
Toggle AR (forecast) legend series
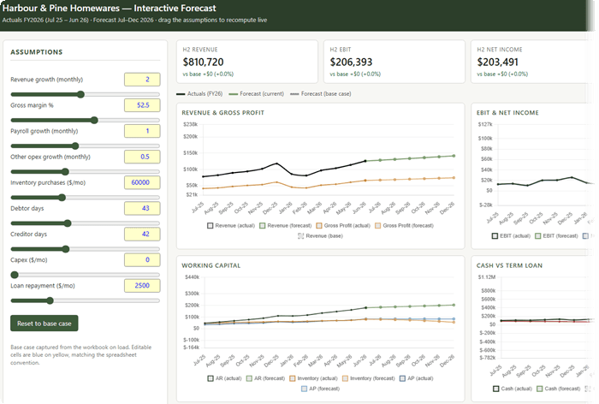(x=265, y=378)
